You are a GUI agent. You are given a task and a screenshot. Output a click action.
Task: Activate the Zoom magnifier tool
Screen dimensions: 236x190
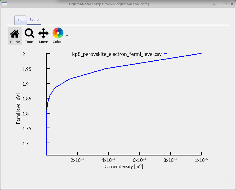pyautogui.click(x=29, y=36)
